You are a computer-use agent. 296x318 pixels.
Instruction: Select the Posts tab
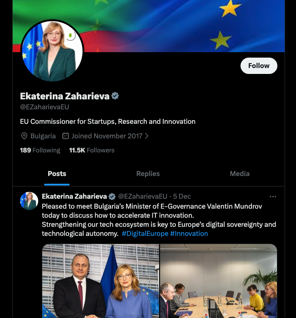point(57,174)
